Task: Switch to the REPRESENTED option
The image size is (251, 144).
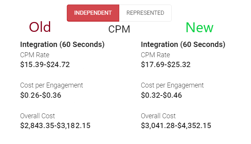Action: 145,13
